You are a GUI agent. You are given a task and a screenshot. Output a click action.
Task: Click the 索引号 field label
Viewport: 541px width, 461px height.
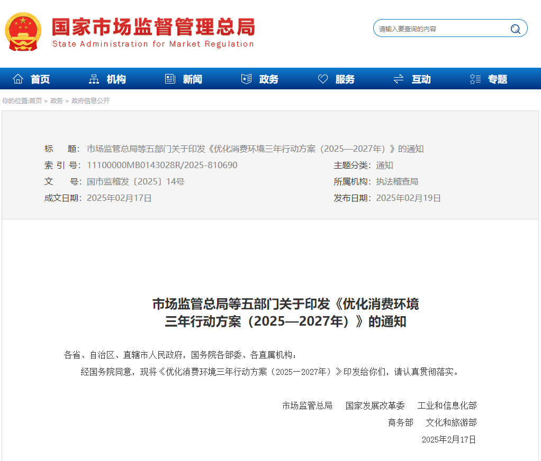pyautogui.click(x=62, y=165)
